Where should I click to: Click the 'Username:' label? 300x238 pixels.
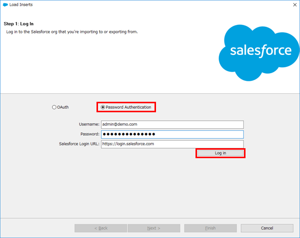tap(89, 124)
